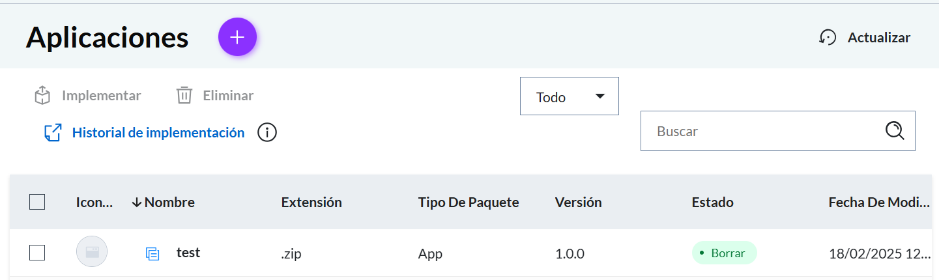Click the green Borrar status badge
939x280 pixels.
click(x=724, y=253)
